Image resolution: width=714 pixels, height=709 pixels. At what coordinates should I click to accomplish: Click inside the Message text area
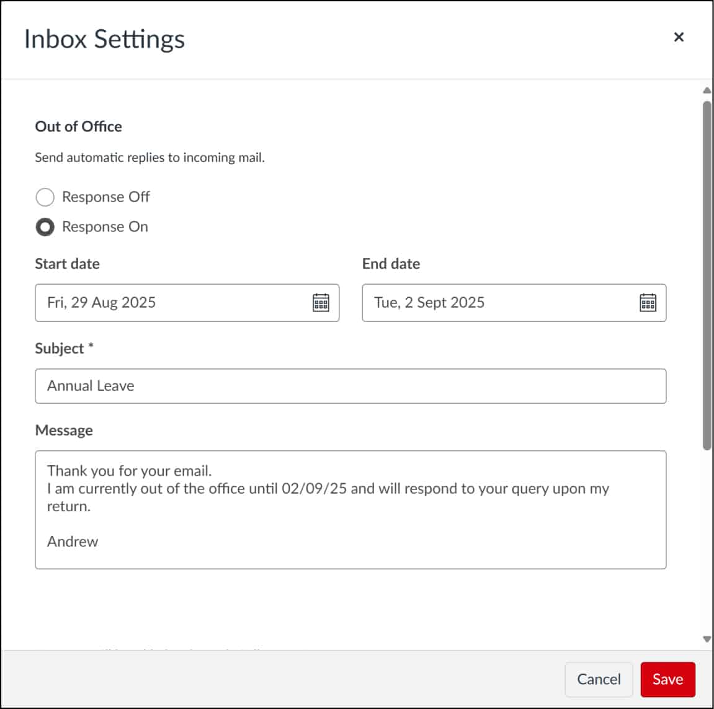[350, 510]
